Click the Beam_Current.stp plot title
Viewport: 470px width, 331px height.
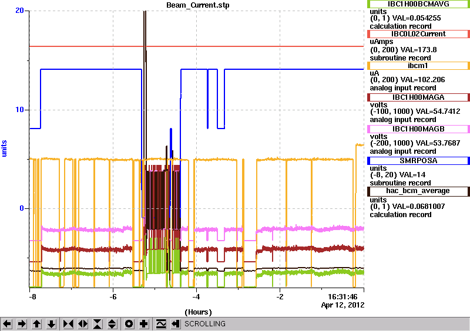coord(198,5)
